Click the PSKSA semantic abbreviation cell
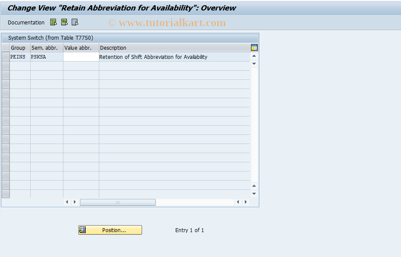 click(x=46, y=57)
